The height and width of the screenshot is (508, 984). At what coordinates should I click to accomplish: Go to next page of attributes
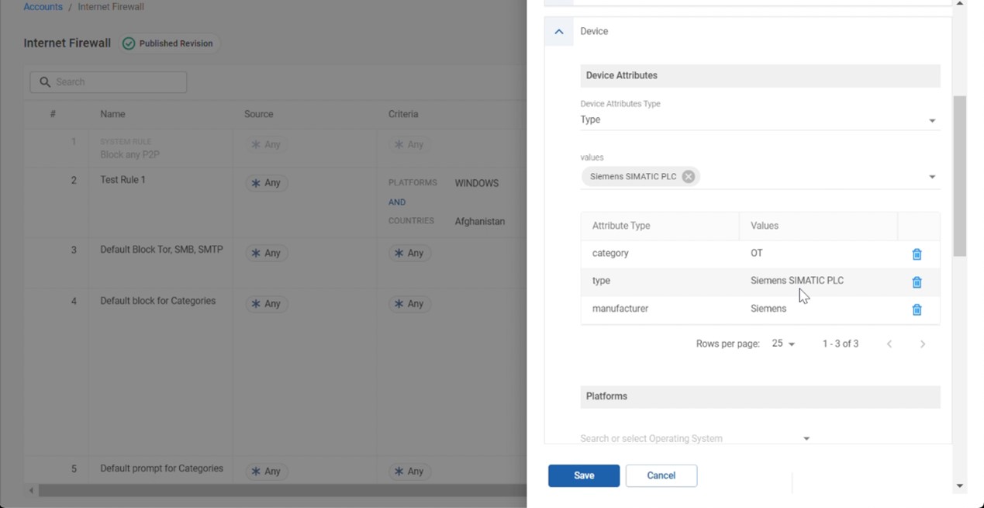(x=922, y=344)
